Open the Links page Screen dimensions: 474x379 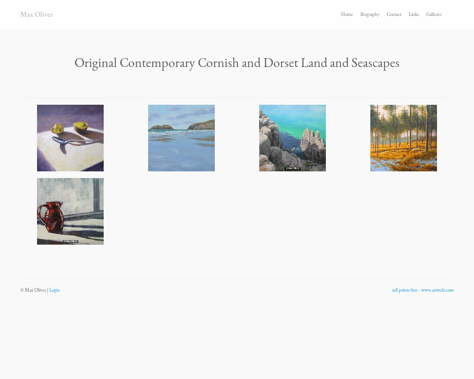coord(414,14)
